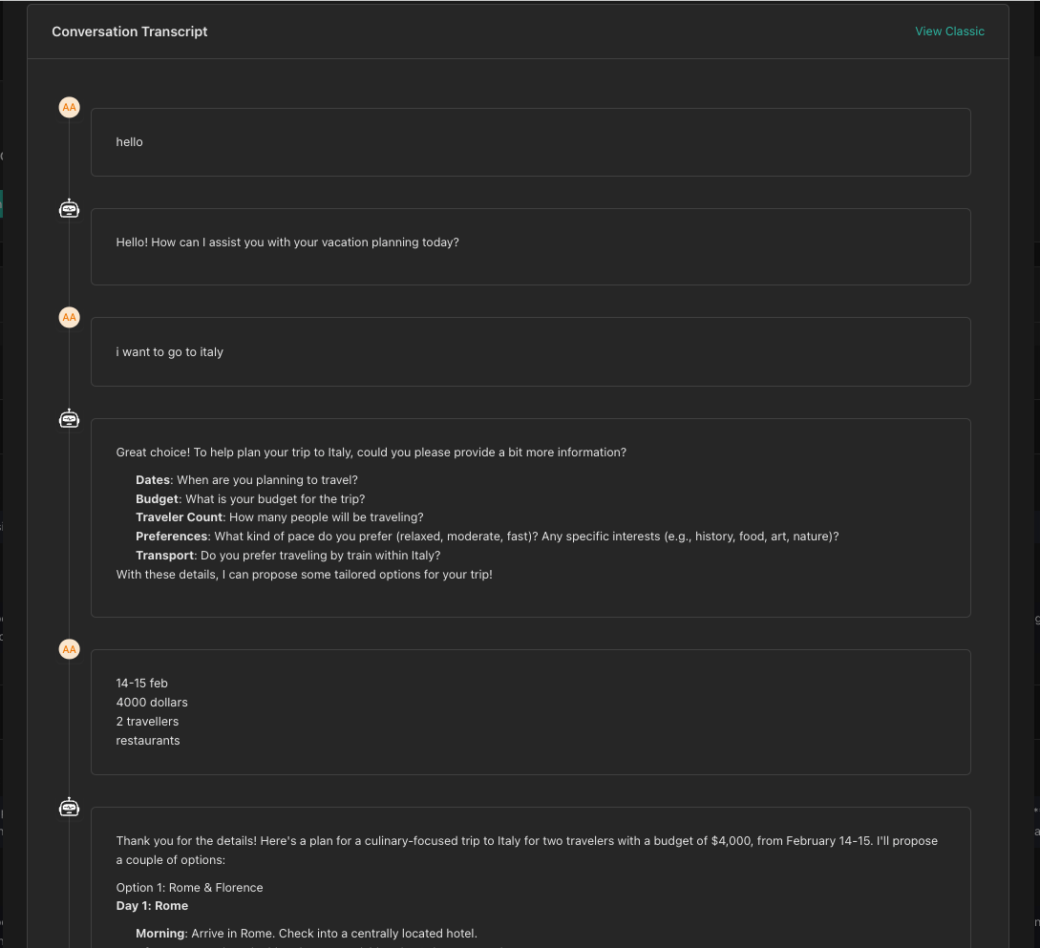Click the bot avatar next to the greeting reply
The height and width of the screenshot is (948, 1040).
click(69, 207)
